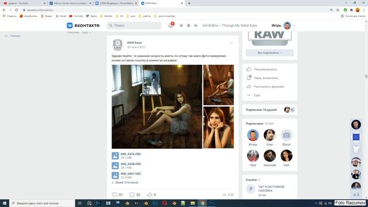Open the 'Подписчики' subscribers list
This screenshot has width=368, height=207.
(x=254, y=124)
